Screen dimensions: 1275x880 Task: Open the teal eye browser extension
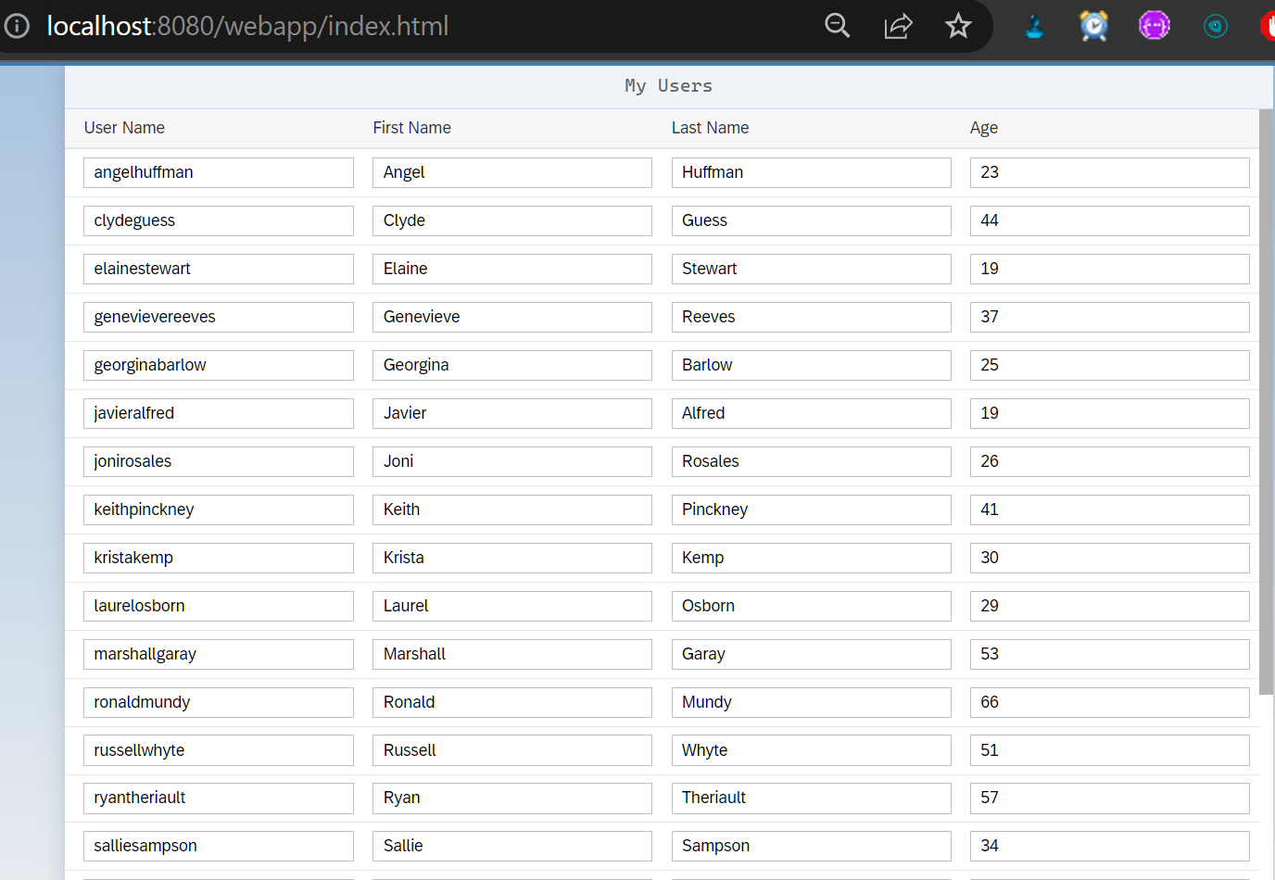1215,26
